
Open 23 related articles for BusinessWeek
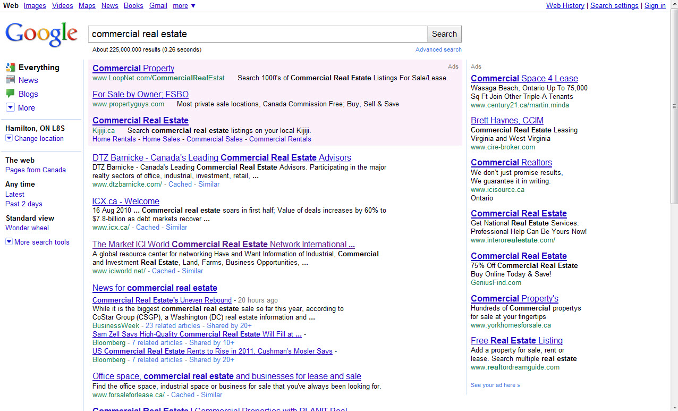[173, 325]
